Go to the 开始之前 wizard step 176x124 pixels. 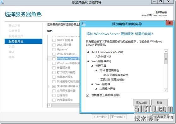click(x=15, y=26)
